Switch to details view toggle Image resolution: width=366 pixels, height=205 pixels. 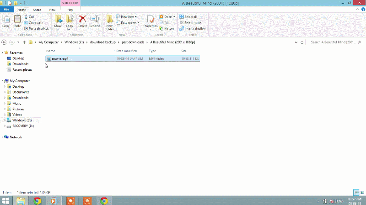356,192
